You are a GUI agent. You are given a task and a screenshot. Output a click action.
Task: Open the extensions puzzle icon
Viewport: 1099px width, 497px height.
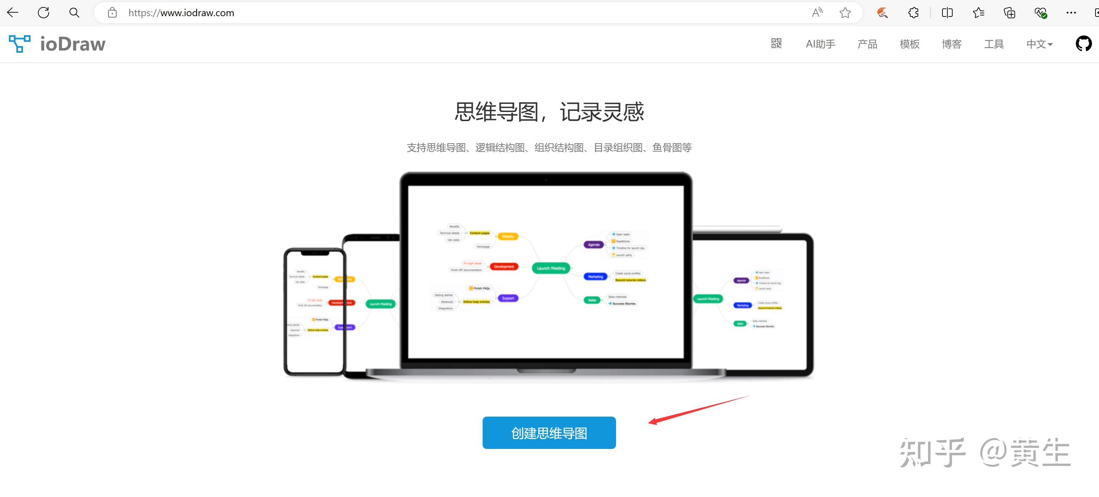913,13
